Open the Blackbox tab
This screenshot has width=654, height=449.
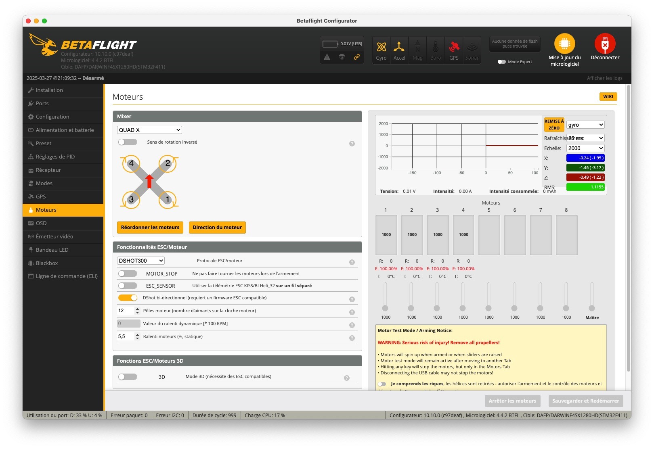(x=63, y=263)
